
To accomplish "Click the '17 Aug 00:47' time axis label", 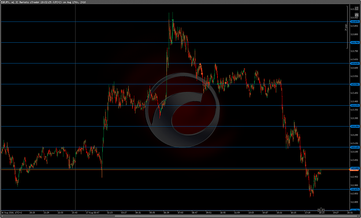I will click(x=92, y=213).
